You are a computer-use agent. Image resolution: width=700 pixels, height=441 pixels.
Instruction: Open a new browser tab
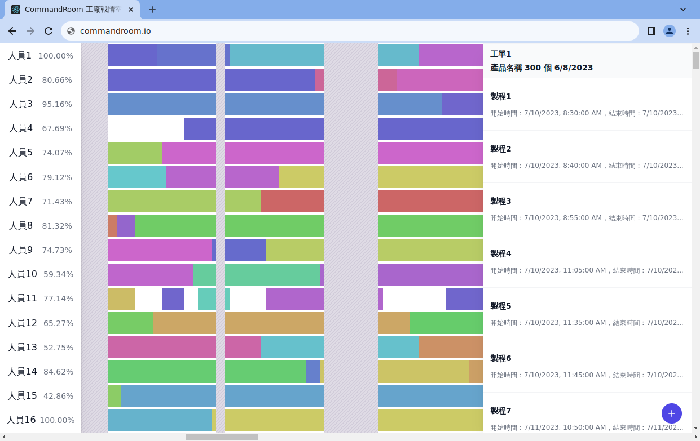pyautogui.click(x=152, y=10)
